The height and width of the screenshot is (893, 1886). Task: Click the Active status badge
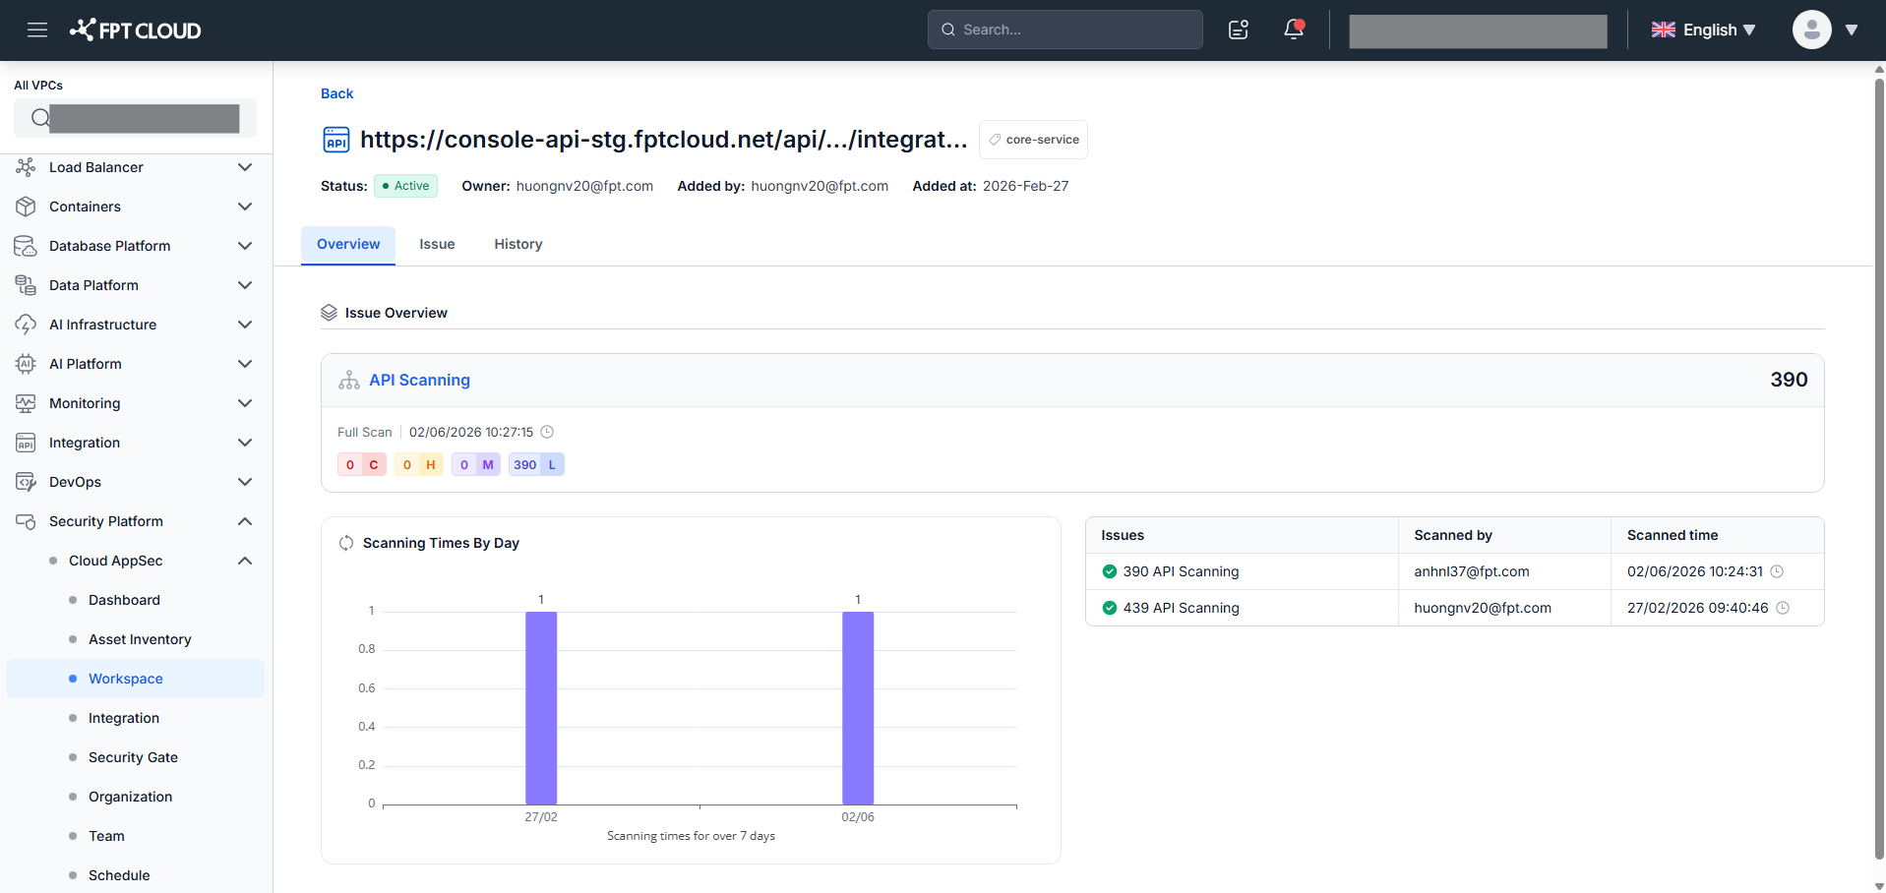405,186
